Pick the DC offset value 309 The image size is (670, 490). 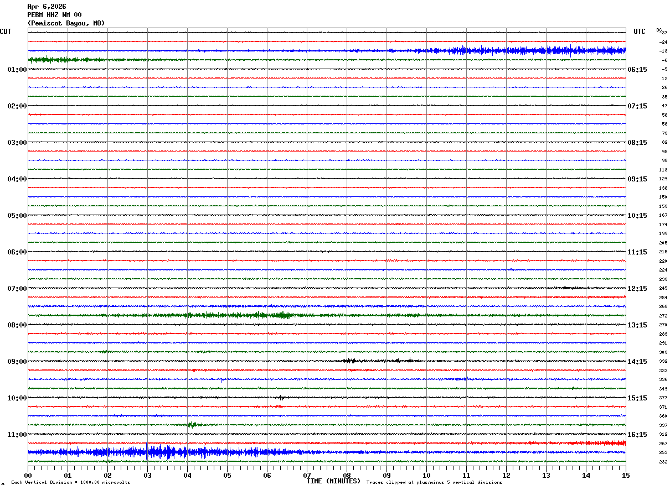click(x=663, y=352)
